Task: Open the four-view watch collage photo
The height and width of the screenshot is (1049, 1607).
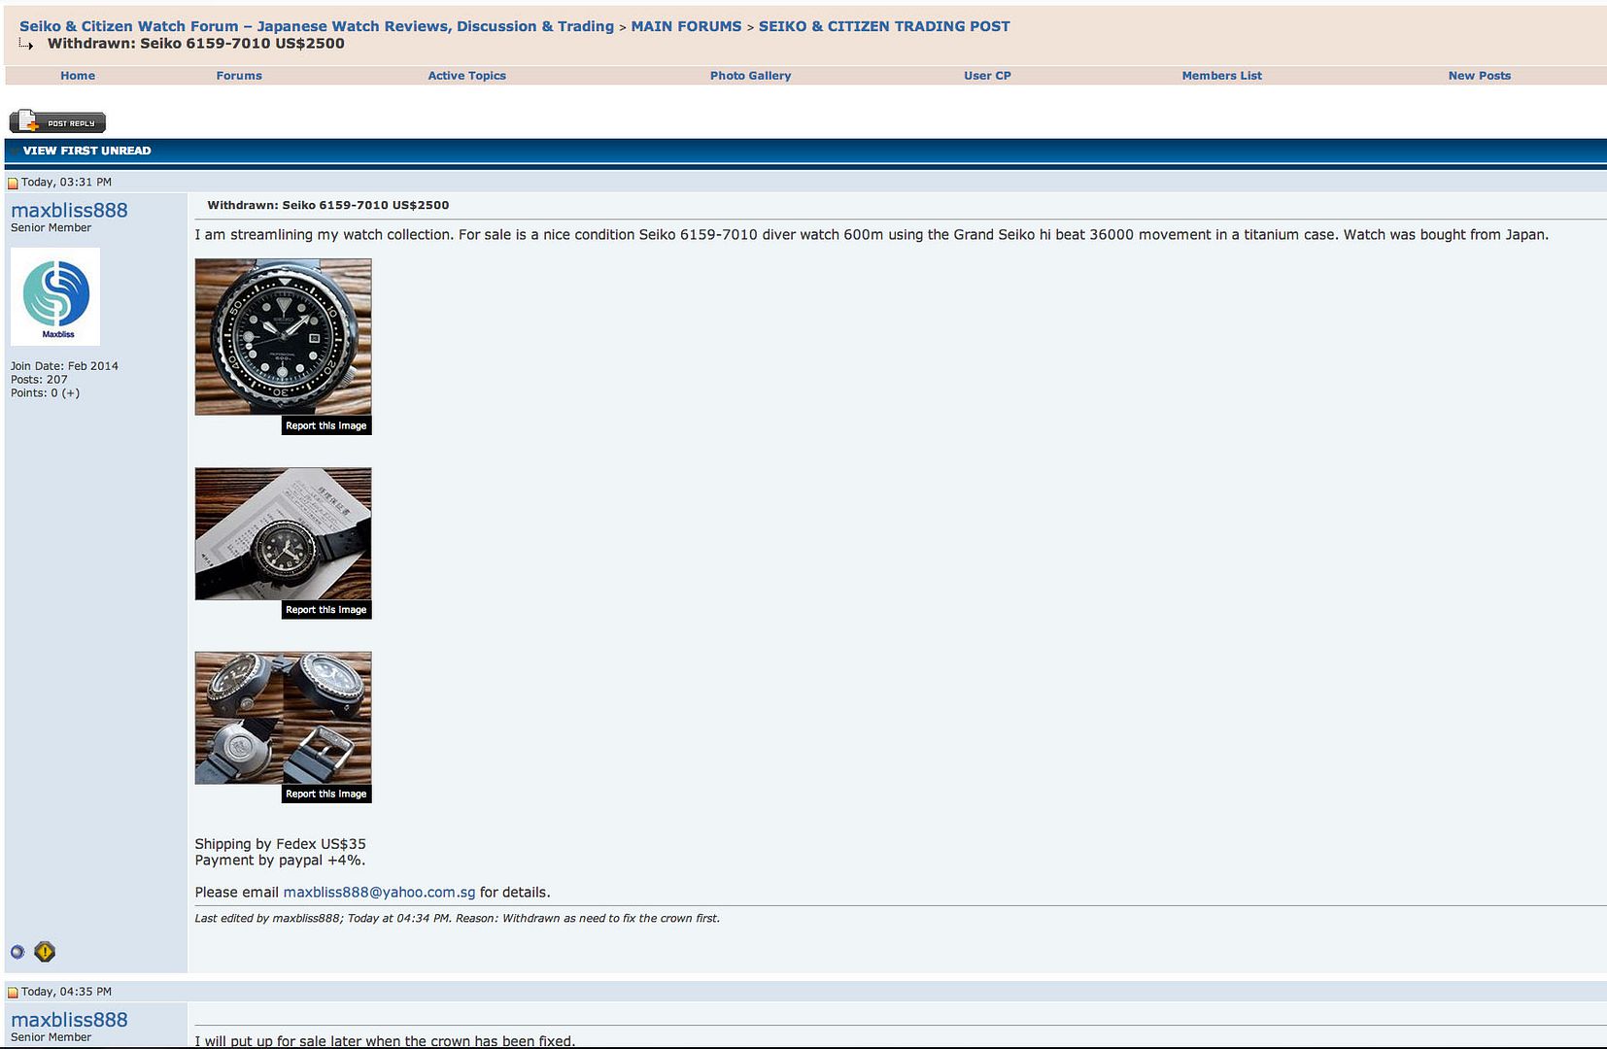Action: click(x=283, y=718)
